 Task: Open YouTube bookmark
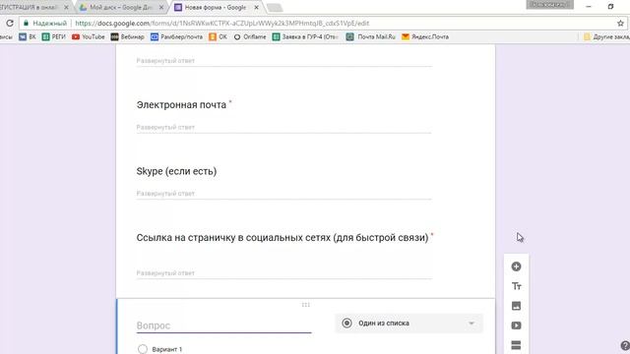[x=88, y=37]
